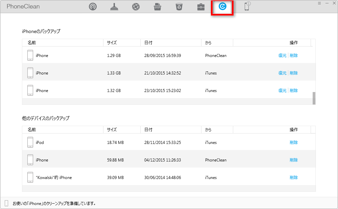The width and height of the screenshot is (338, 209).
Task: Restore (復元) the 1.33 GB iPhone backup
Action: (282, 73)
